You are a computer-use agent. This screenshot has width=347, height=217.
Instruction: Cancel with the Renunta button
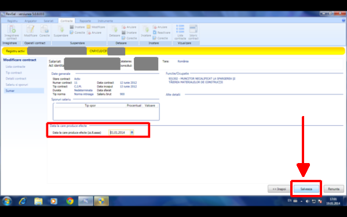coord(334,189)
